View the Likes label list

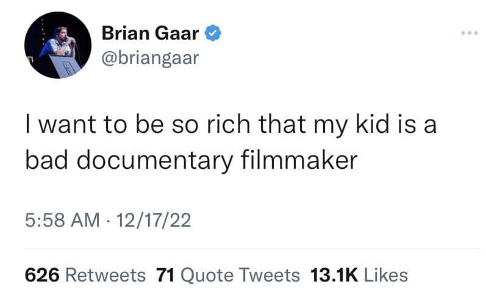385,275
